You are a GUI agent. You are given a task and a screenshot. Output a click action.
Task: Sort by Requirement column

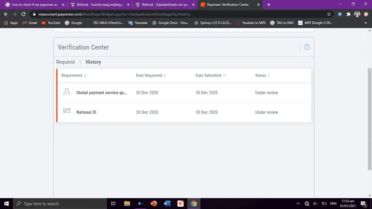74,75
